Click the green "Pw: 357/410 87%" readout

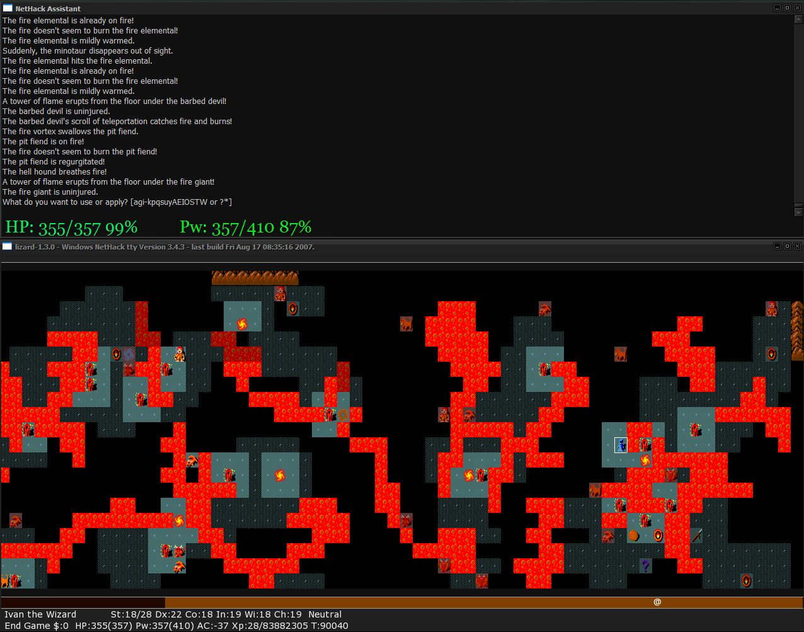[x=246, y=227]
